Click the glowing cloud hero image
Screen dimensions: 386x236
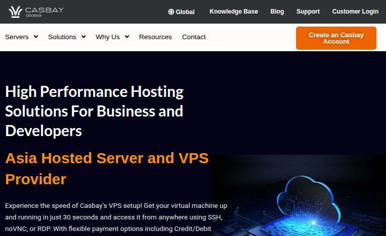[299, 195]
